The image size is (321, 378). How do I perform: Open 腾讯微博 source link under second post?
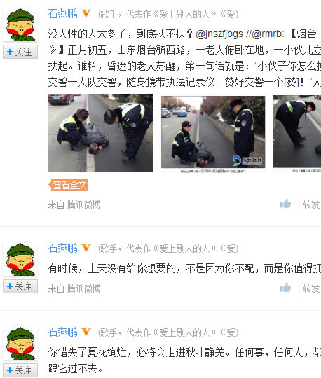pyautogui.click(x=84, y=288)
